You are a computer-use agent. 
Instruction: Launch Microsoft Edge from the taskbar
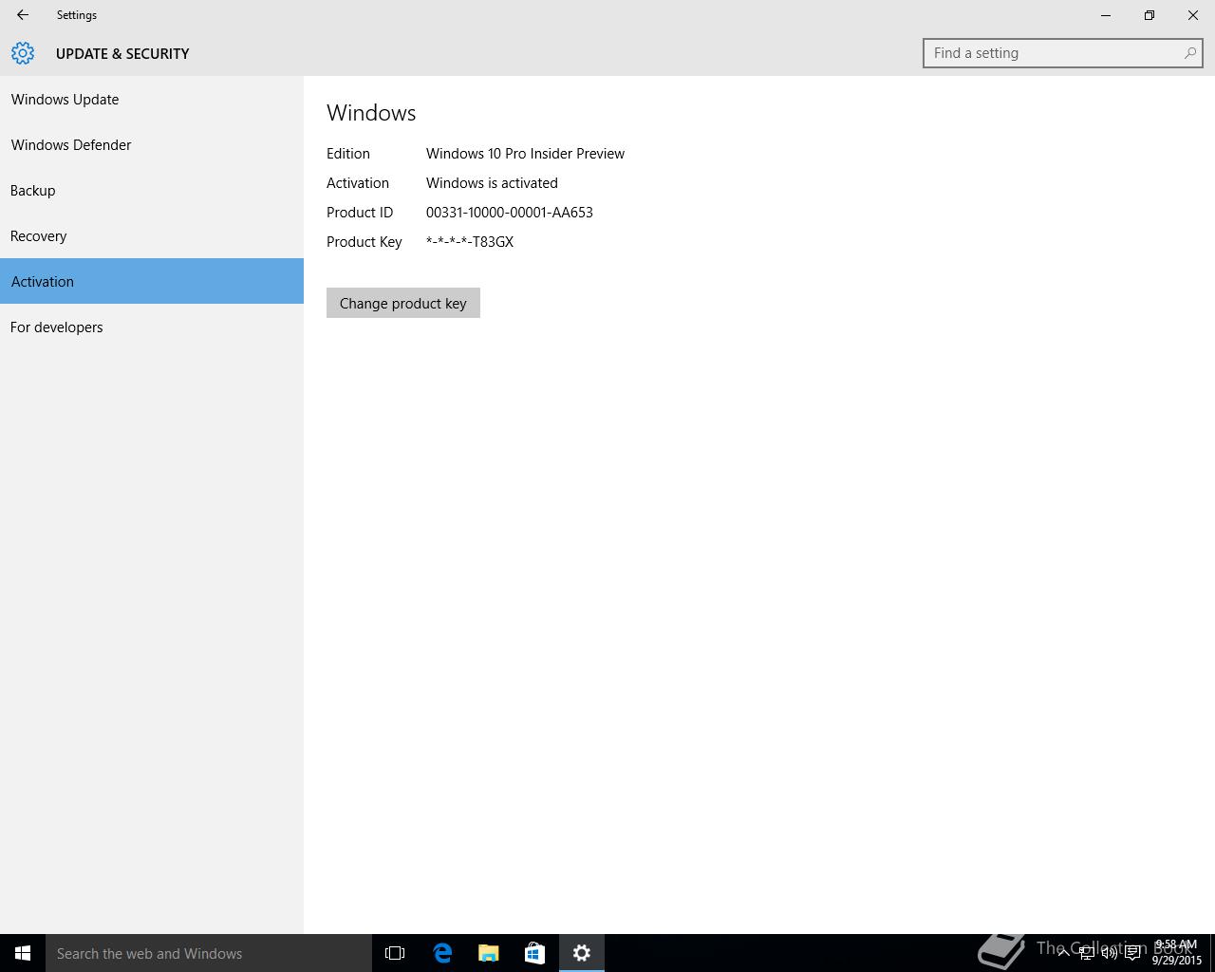(442, 953)
